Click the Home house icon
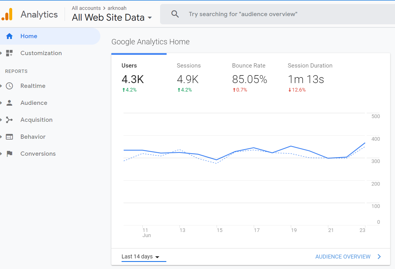Screen dimensions: 395x269 9,36
